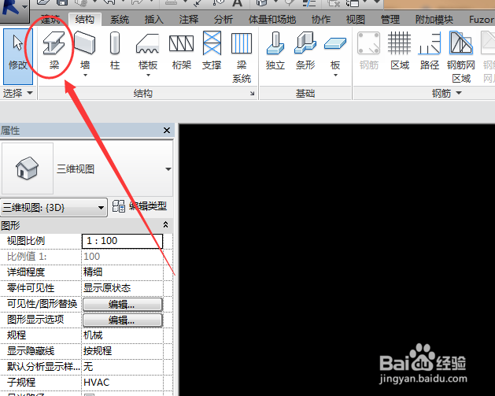This screenshot has height=396, width=495.
Task: Click the 规程 value 机械
Action: pos(123,335)
